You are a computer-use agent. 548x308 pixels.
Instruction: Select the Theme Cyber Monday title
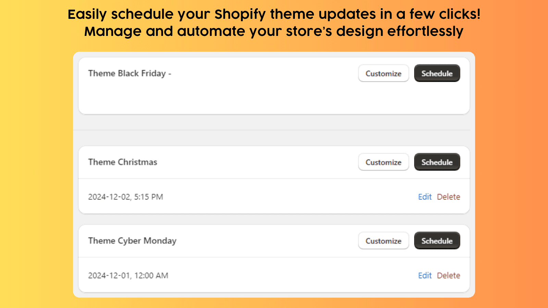coord(132,241)
